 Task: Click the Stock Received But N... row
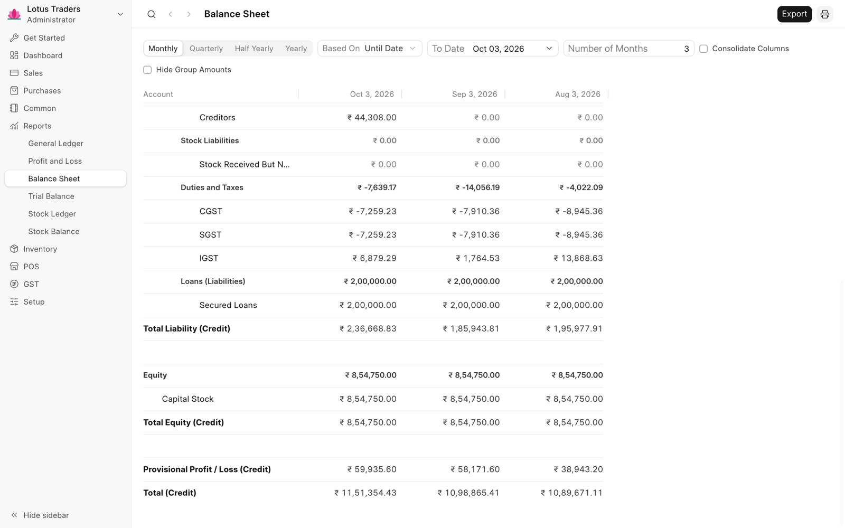(373, 165)
